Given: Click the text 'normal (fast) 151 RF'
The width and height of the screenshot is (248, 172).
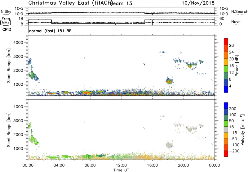Looking at the screenshot, I should point(50,31).
